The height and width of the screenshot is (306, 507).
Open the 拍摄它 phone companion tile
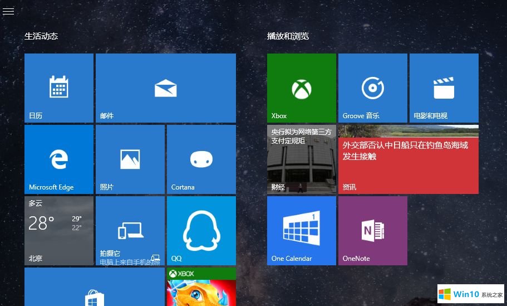pos(130,231)
